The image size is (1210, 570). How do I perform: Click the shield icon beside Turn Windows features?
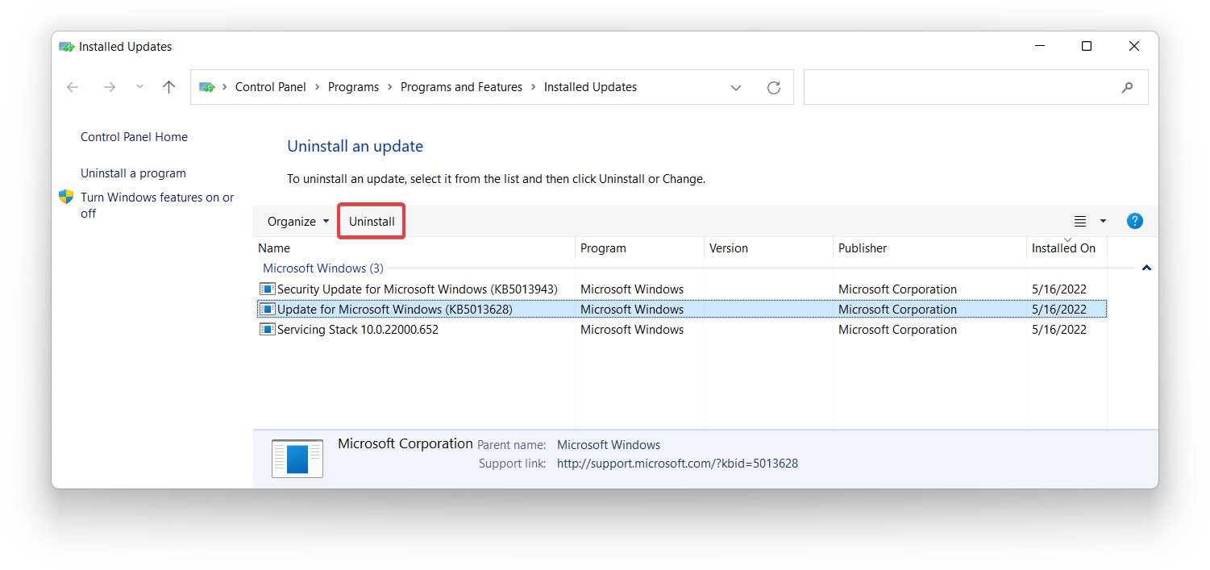click(65, 196)
